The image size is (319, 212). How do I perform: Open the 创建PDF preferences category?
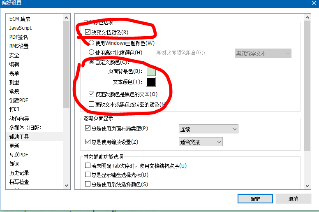click(x=19, y=100)
